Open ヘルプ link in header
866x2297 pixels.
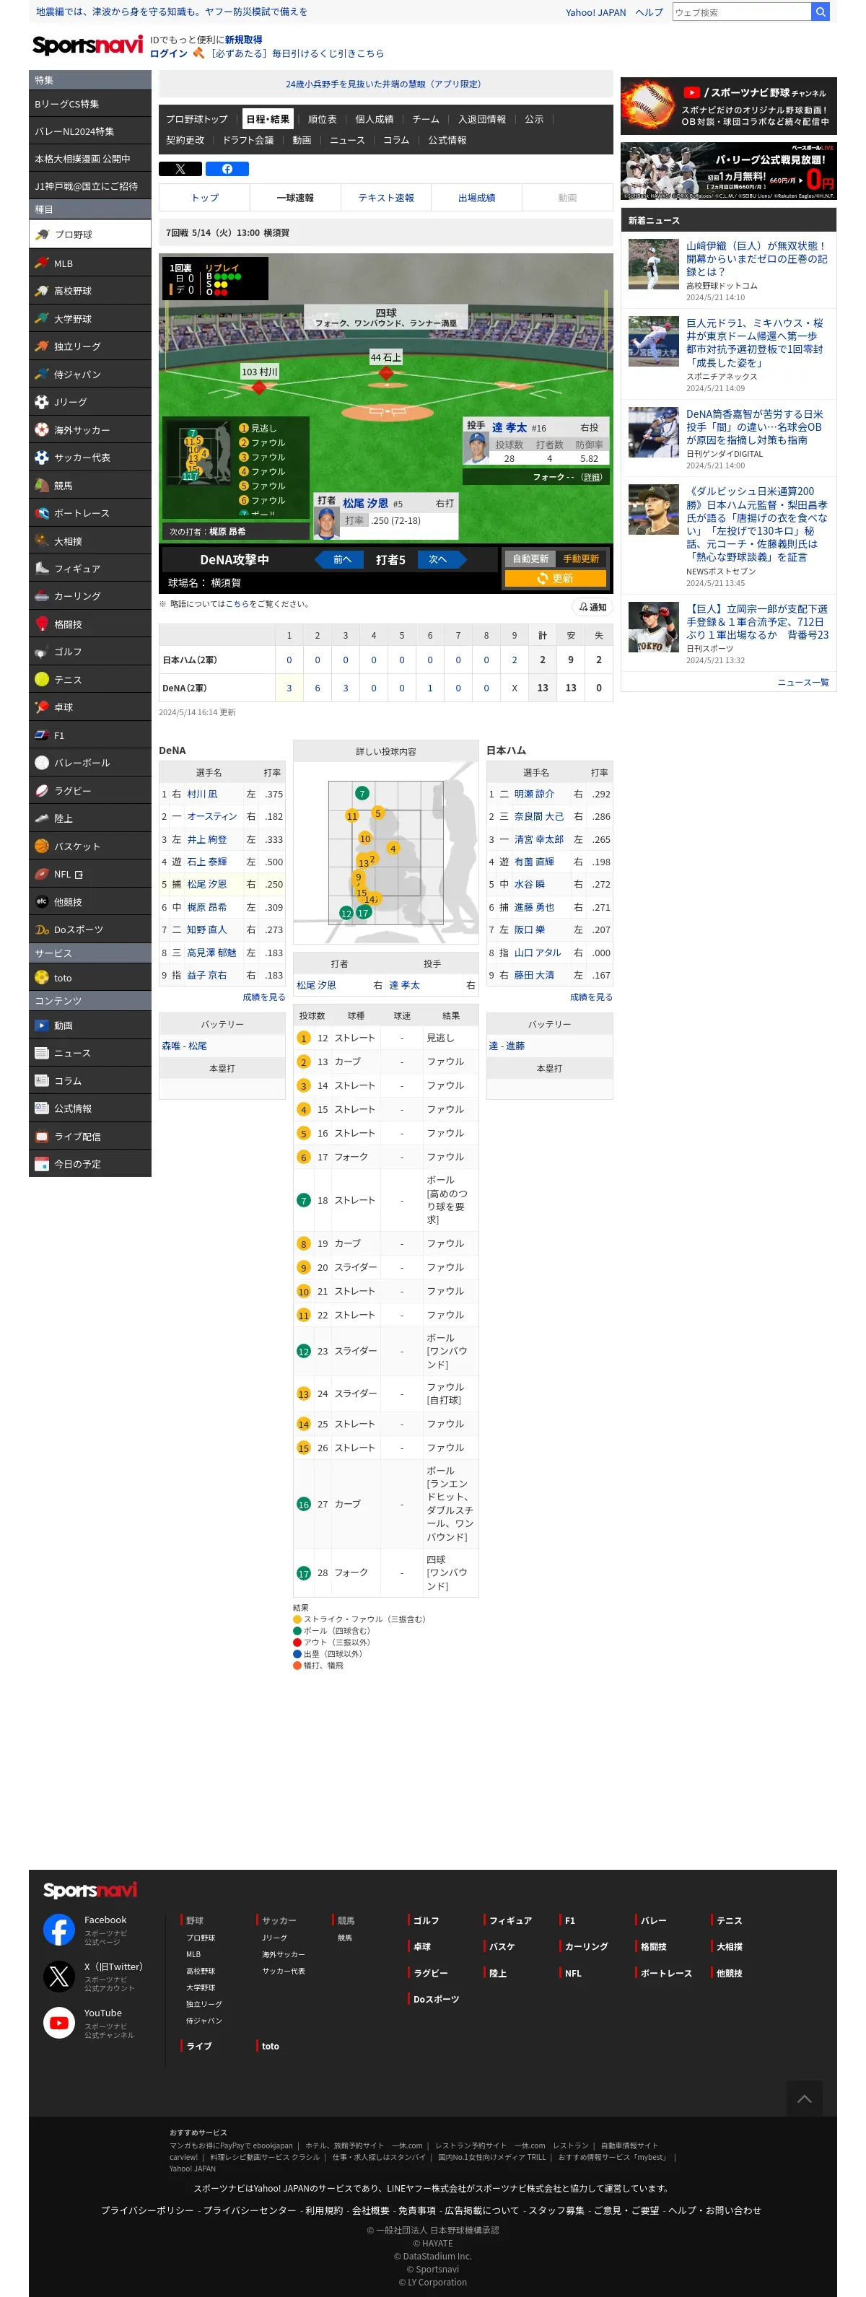(x=648, y=12)
